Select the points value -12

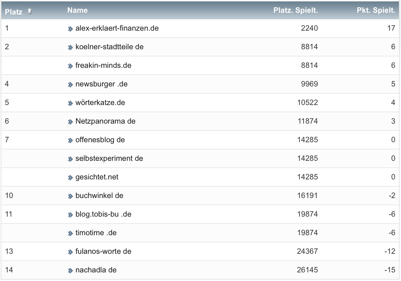click(x=390, y=251)
